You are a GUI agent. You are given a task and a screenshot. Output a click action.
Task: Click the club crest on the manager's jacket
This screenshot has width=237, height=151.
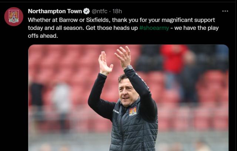coord(133,111)
